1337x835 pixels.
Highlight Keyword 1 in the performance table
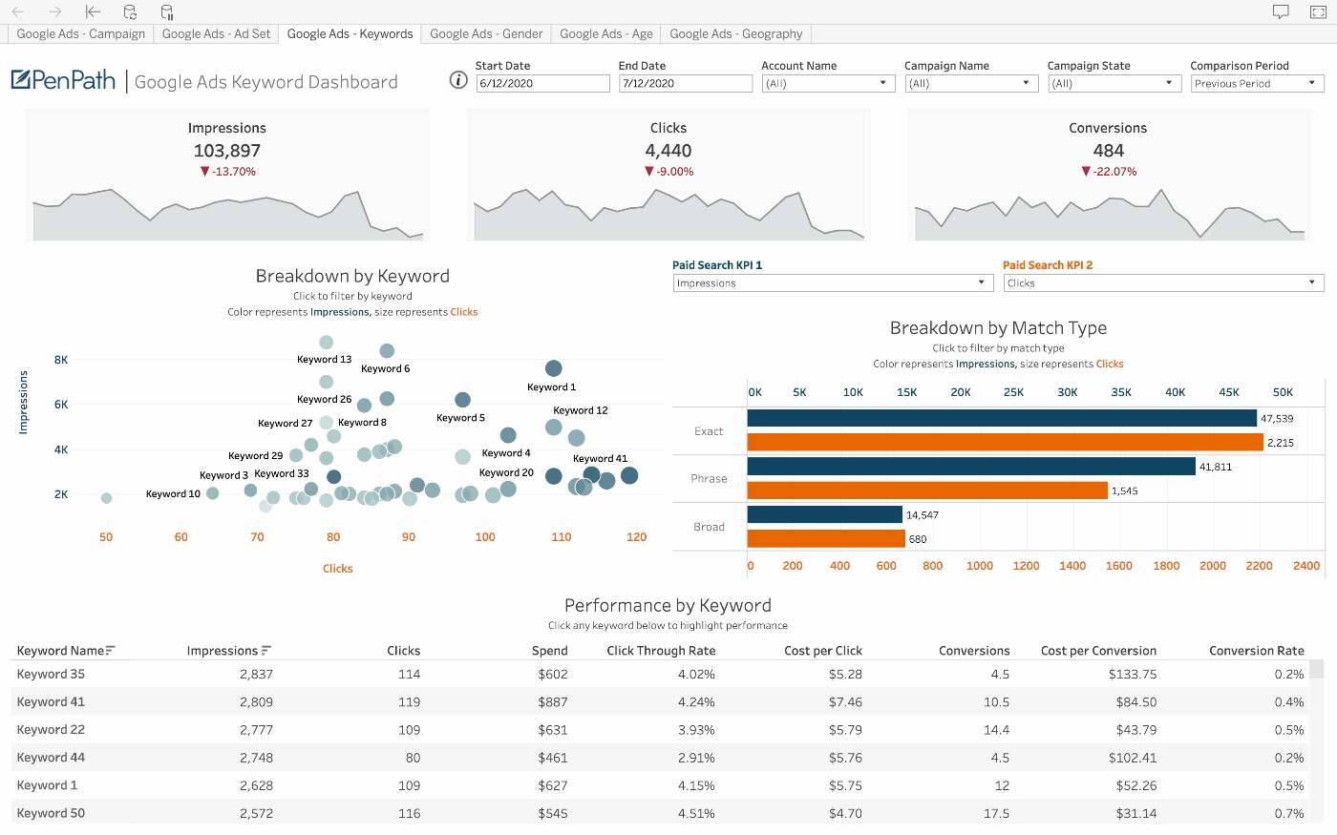tap(660, 785)
